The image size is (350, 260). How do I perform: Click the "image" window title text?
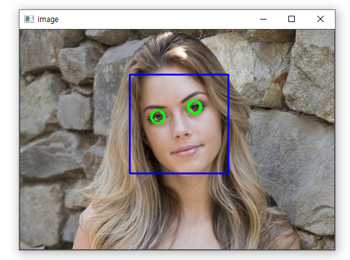(48, 20)
